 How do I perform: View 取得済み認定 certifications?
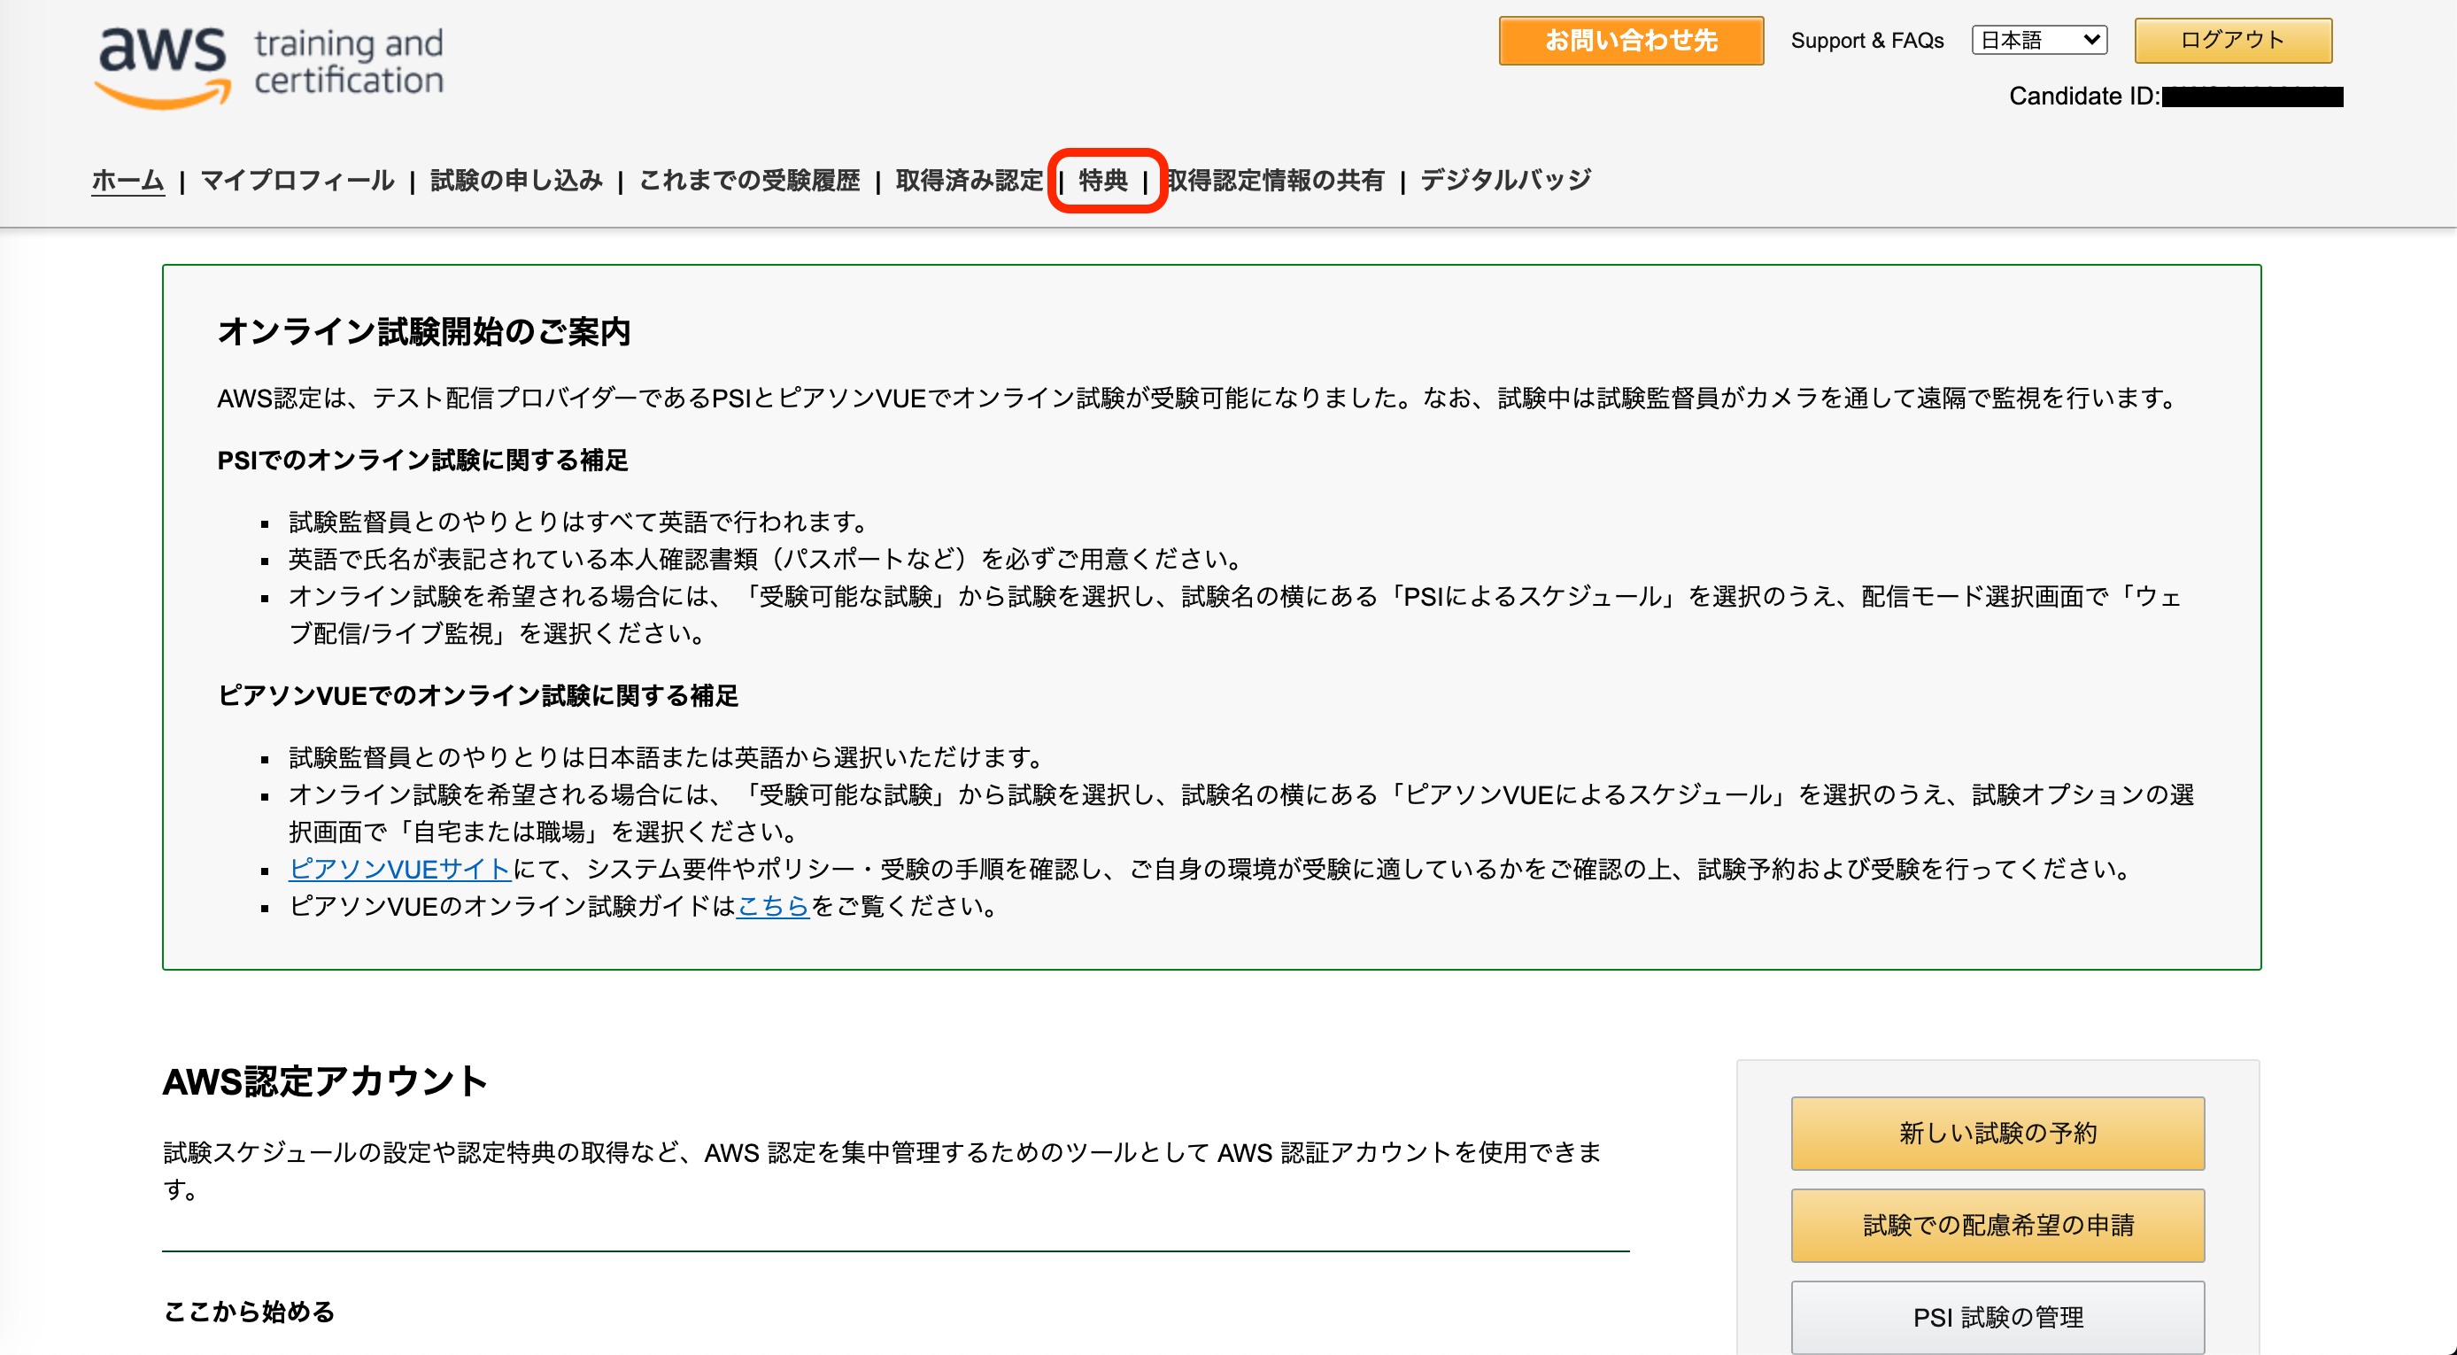tap(968, 180)
